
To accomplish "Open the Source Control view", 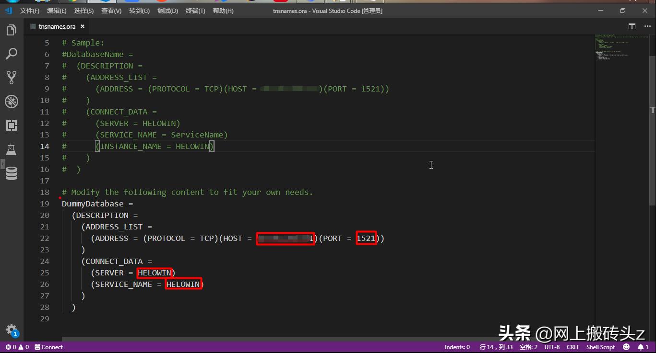I will [12, 77].
